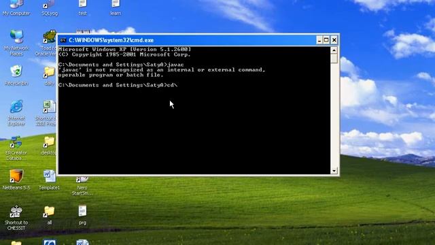Click the cmd scrollbar down arrow

(x=334, y=171)
